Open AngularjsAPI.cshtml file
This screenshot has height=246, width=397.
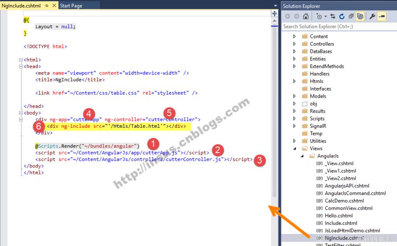click(x=347, y=186)
